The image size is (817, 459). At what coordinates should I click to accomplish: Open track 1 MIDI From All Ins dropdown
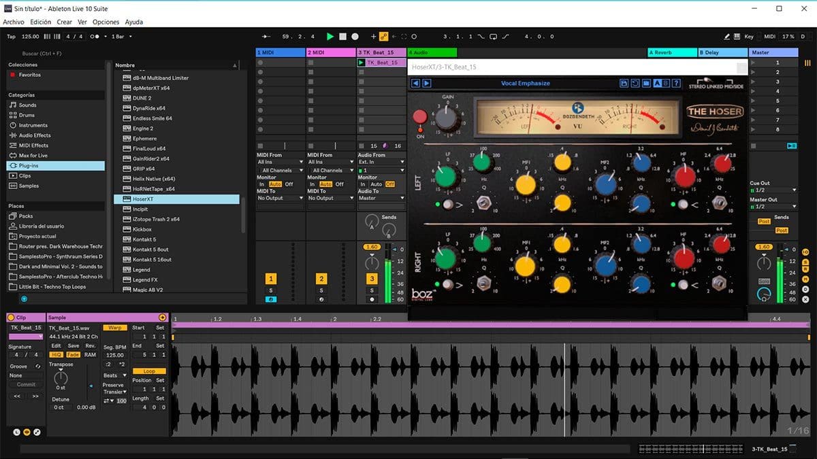280,162
